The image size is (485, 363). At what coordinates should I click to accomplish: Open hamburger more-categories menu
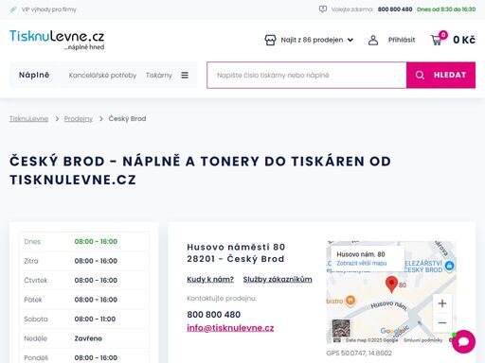[185, 75]
